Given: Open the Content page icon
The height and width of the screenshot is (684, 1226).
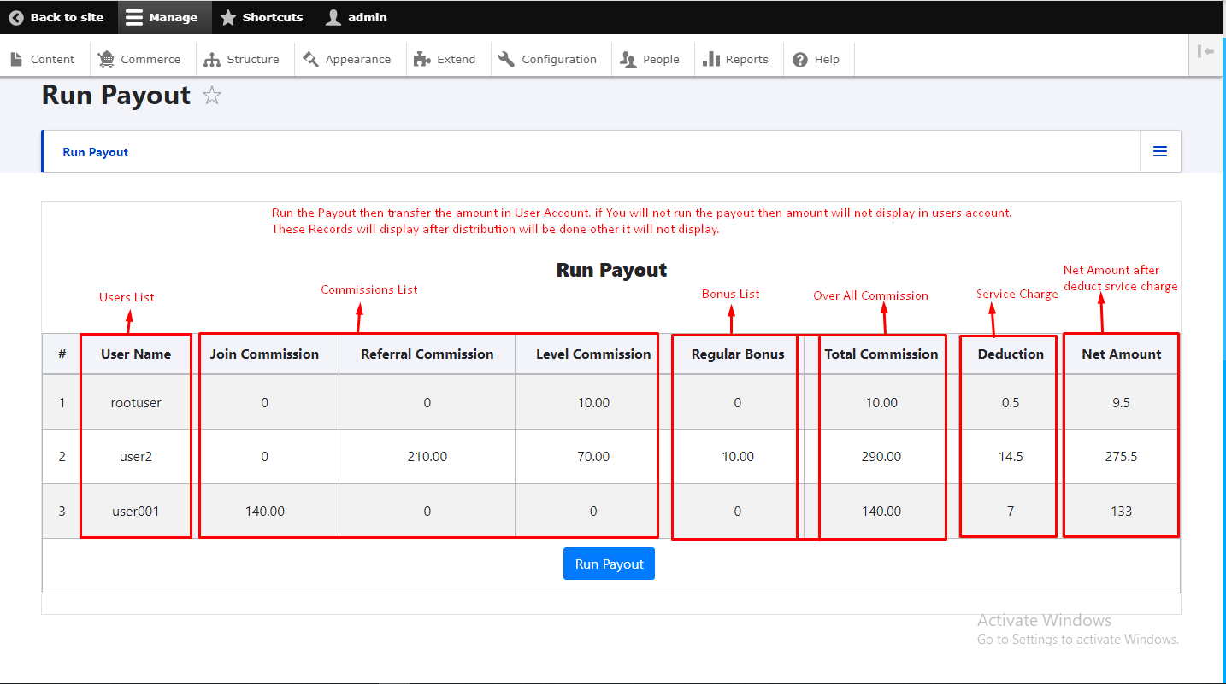Looking at the screenshot, I should [16, 59].
